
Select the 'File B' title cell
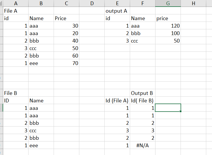click(x=16, y=93)
